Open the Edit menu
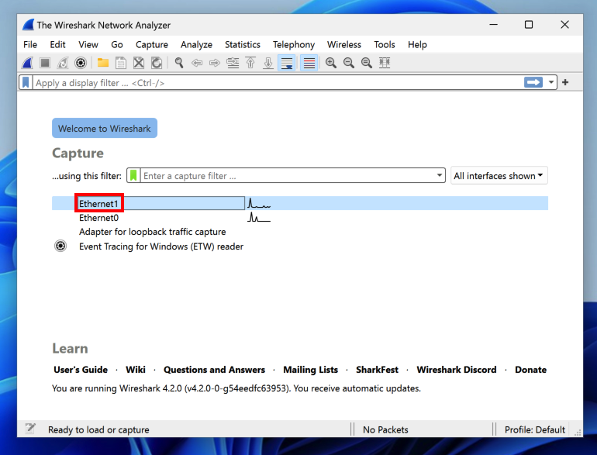The width and height of the screenshot is (597, 455). point(57,44)
